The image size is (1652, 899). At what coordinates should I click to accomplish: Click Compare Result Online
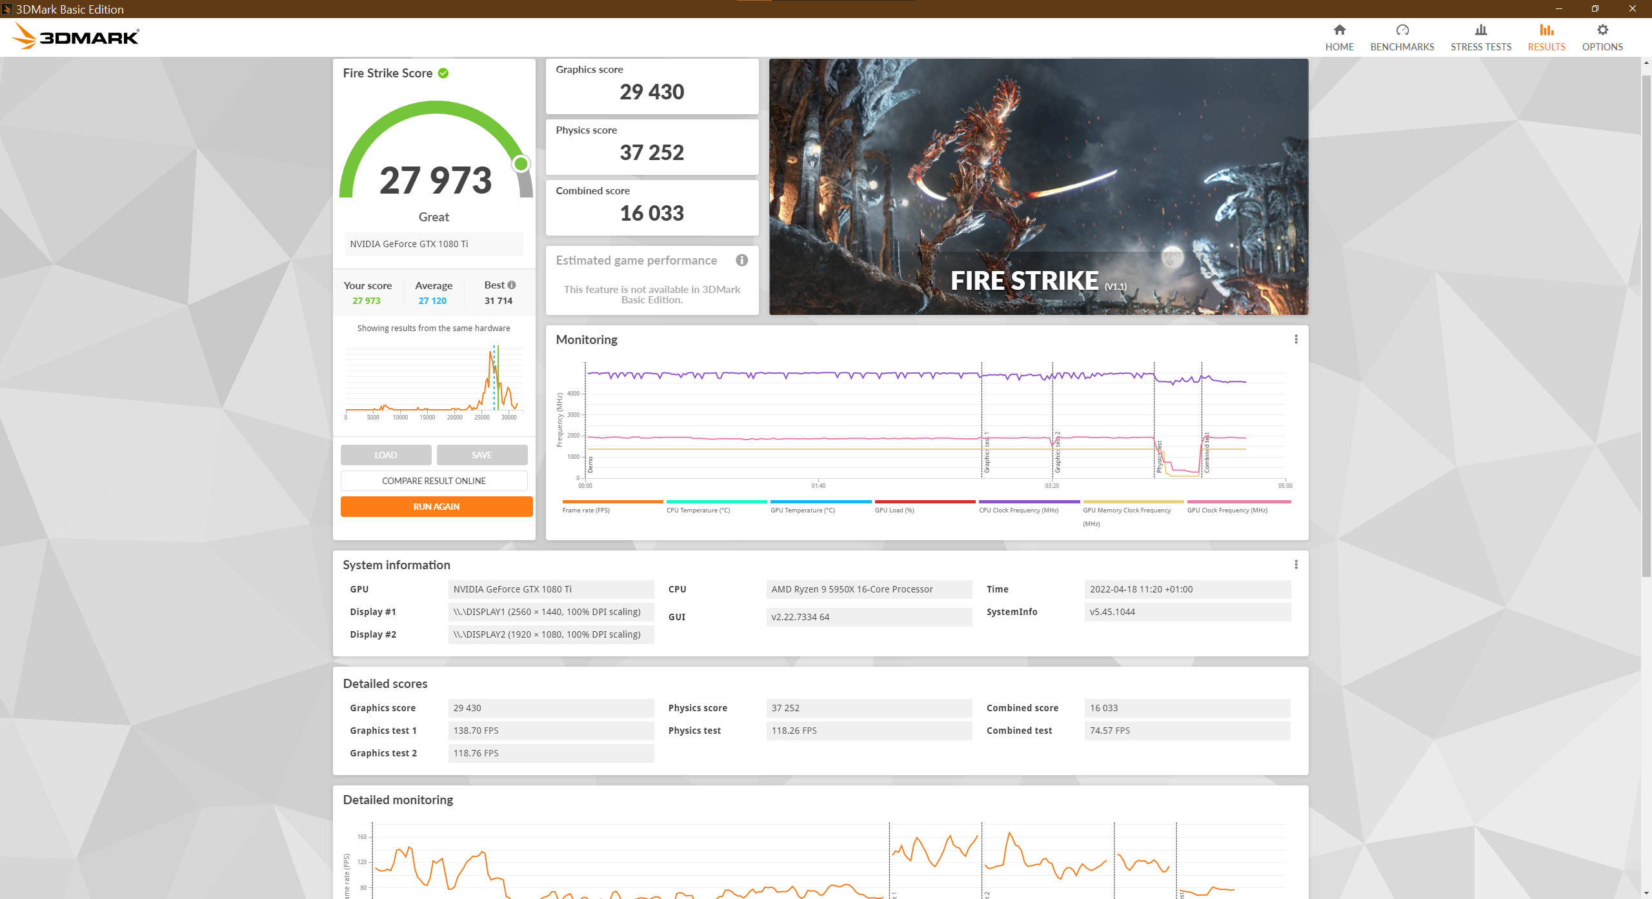(x=434, y=481)
